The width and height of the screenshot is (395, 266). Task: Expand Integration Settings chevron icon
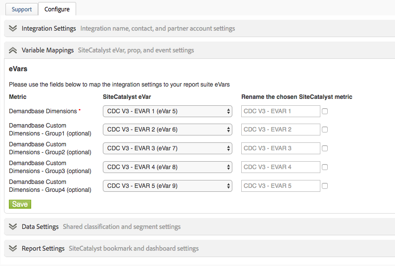[x=13, y=28]
